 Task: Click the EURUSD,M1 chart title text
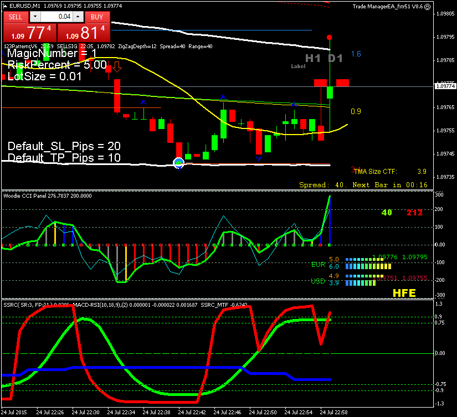pyautogui.click(x=25, y=6)
